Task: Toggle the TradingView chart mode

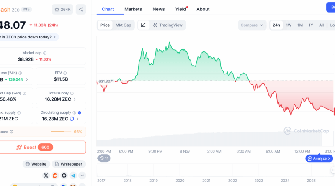Action: click(168, 25)
